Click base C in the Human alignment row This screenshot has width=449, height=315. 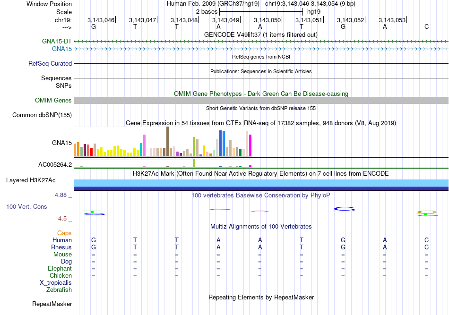click(426, 240)
